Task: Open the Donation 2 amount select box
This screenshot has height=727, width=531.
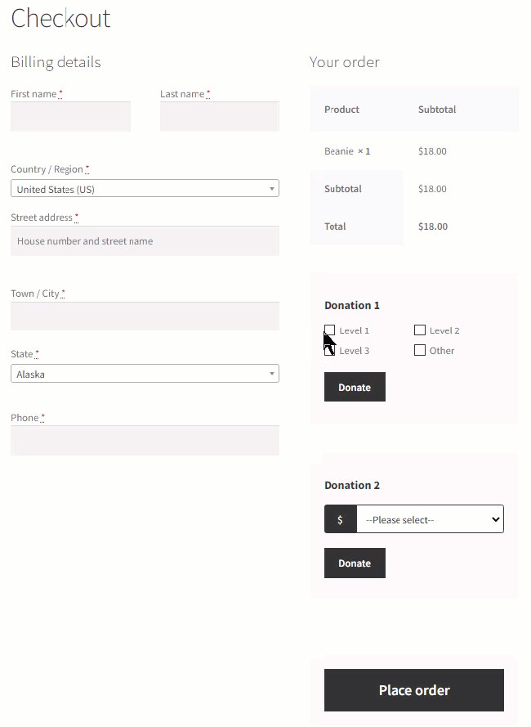Action: click(430, 520)
